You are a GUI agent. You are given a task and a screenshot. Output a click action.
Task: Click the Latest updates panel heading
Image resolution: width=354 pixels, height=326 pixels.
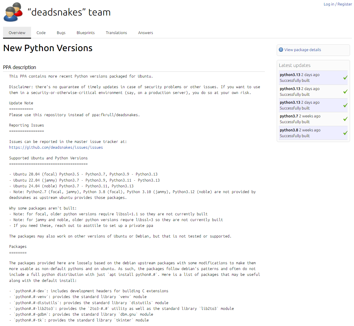[295, 65]
